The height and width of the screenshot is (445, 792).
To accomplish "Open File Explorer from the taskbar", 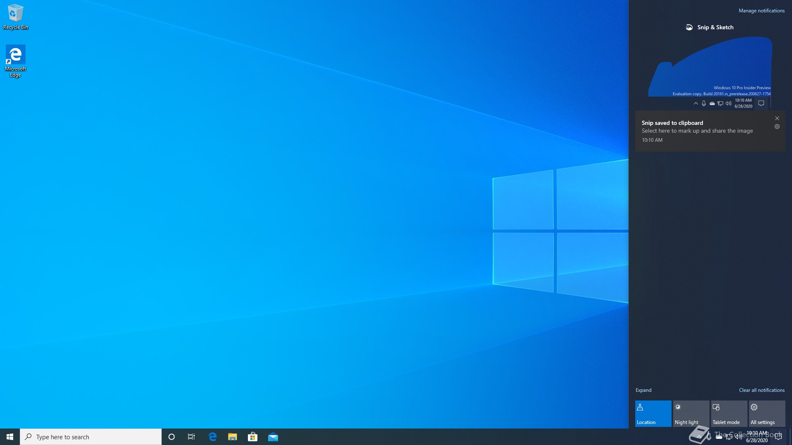I will tap(233, 437).
